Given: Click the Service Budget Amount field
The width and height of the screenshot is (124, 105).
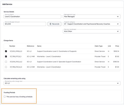Looking at the screenshot, I should tap(25, 24).
